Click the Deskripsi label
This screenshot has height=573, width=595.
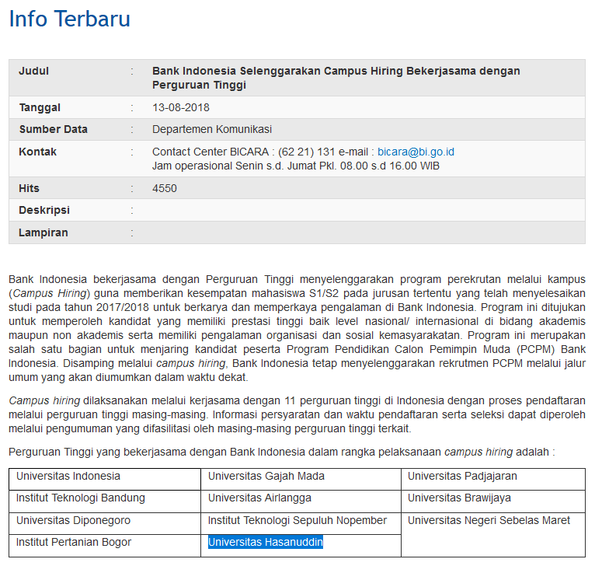coord(44,211)
